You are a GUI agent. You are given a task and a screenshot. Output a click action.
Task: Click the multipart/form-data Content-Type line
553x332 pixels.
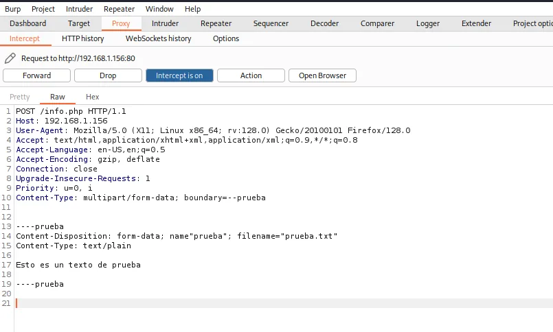141,198
